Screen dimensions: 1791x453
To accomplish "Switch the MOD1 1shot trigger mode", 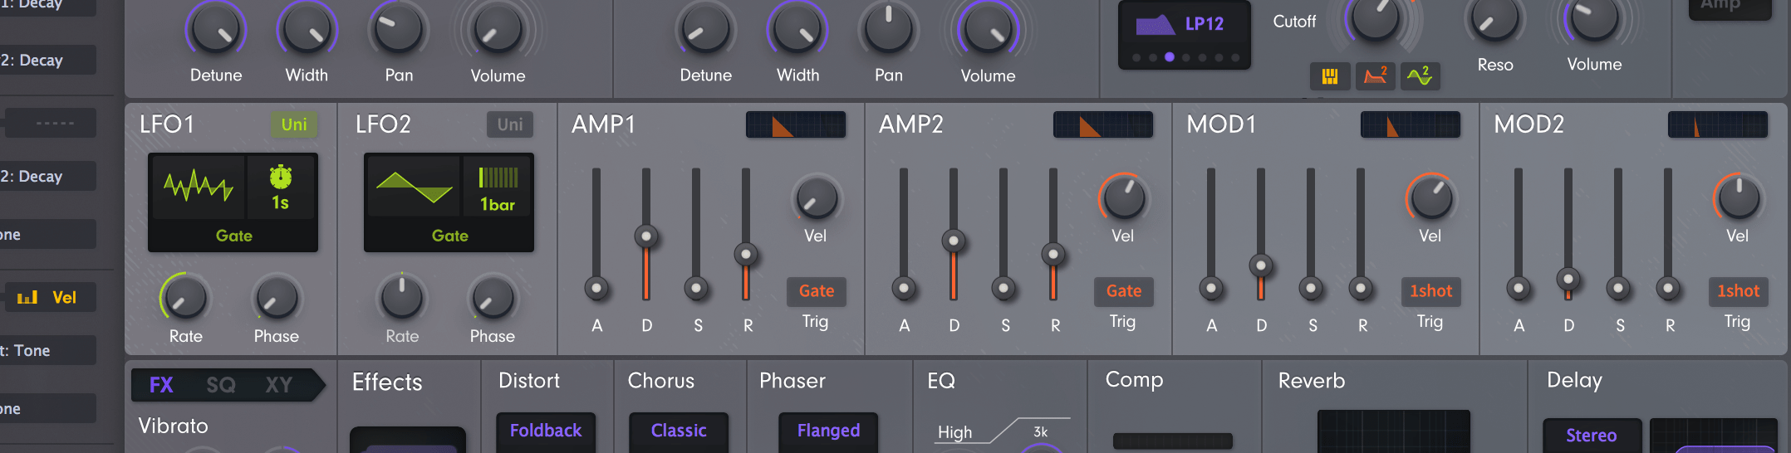I will tap(1430, 291).
